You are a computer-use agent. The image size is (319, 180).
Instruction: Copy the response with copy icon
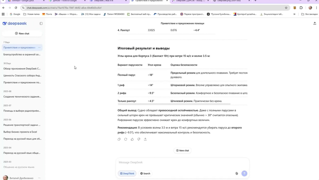click(119, 139)
